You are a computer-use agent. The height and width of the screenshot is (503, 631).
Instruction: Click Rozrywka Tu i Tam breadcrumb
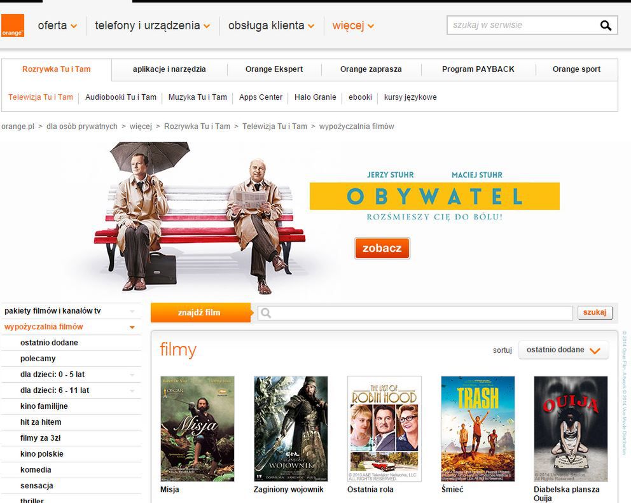pyautogui.click(x=197, y=127)
